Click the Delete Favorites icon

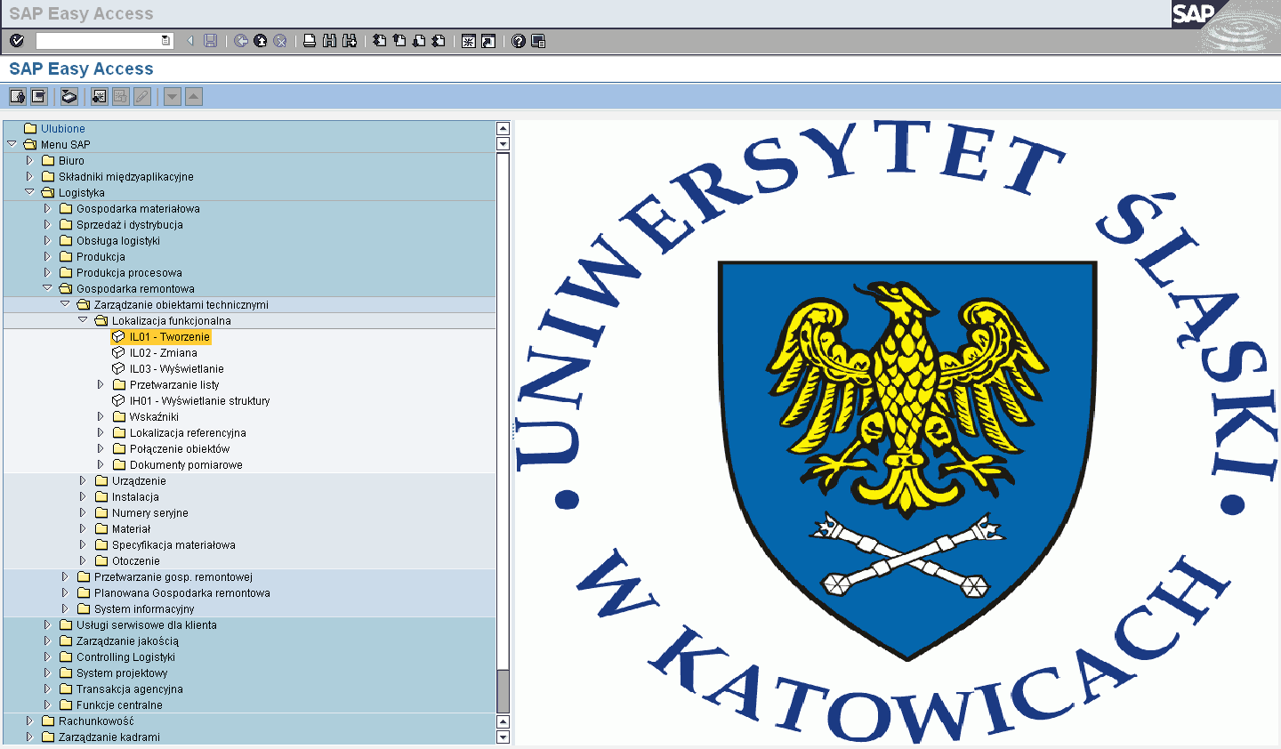121,96
